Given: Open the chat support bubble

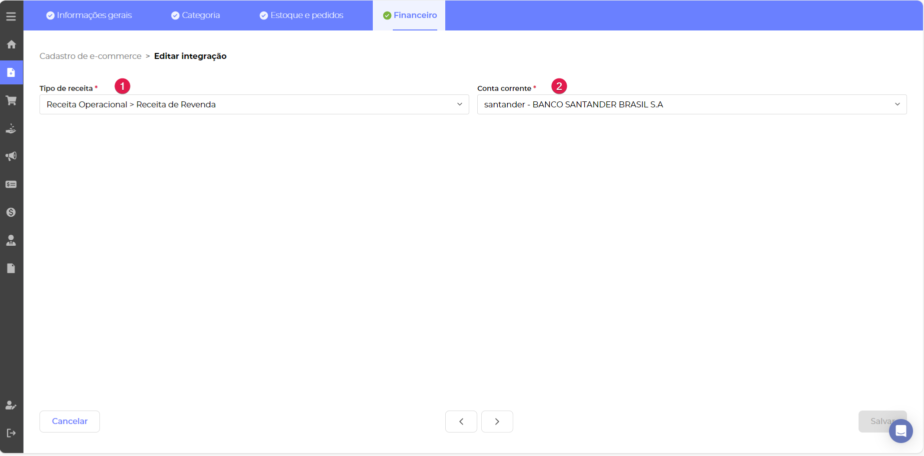Looking at the screenshot, I should click(x=901, y=431).
